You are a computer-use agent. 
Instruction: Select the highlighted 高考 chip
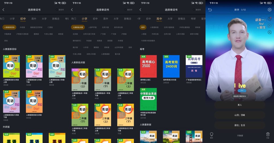tap(143, 27)
